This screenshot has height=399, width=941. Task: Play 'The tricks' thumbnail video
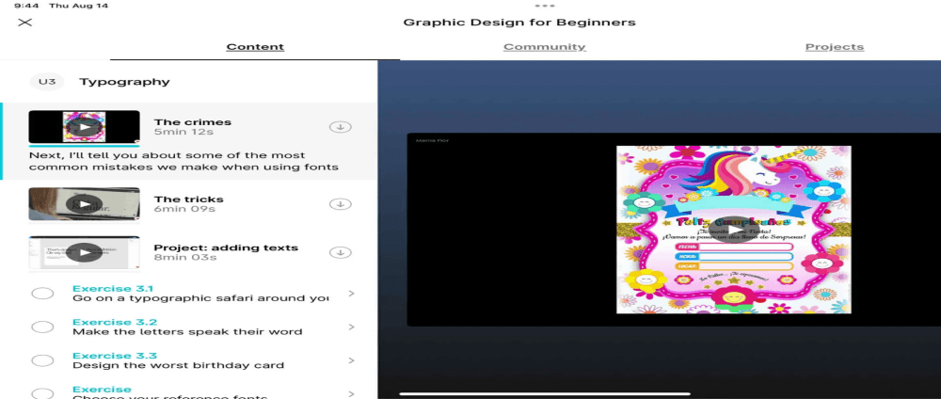click(84, 204)
